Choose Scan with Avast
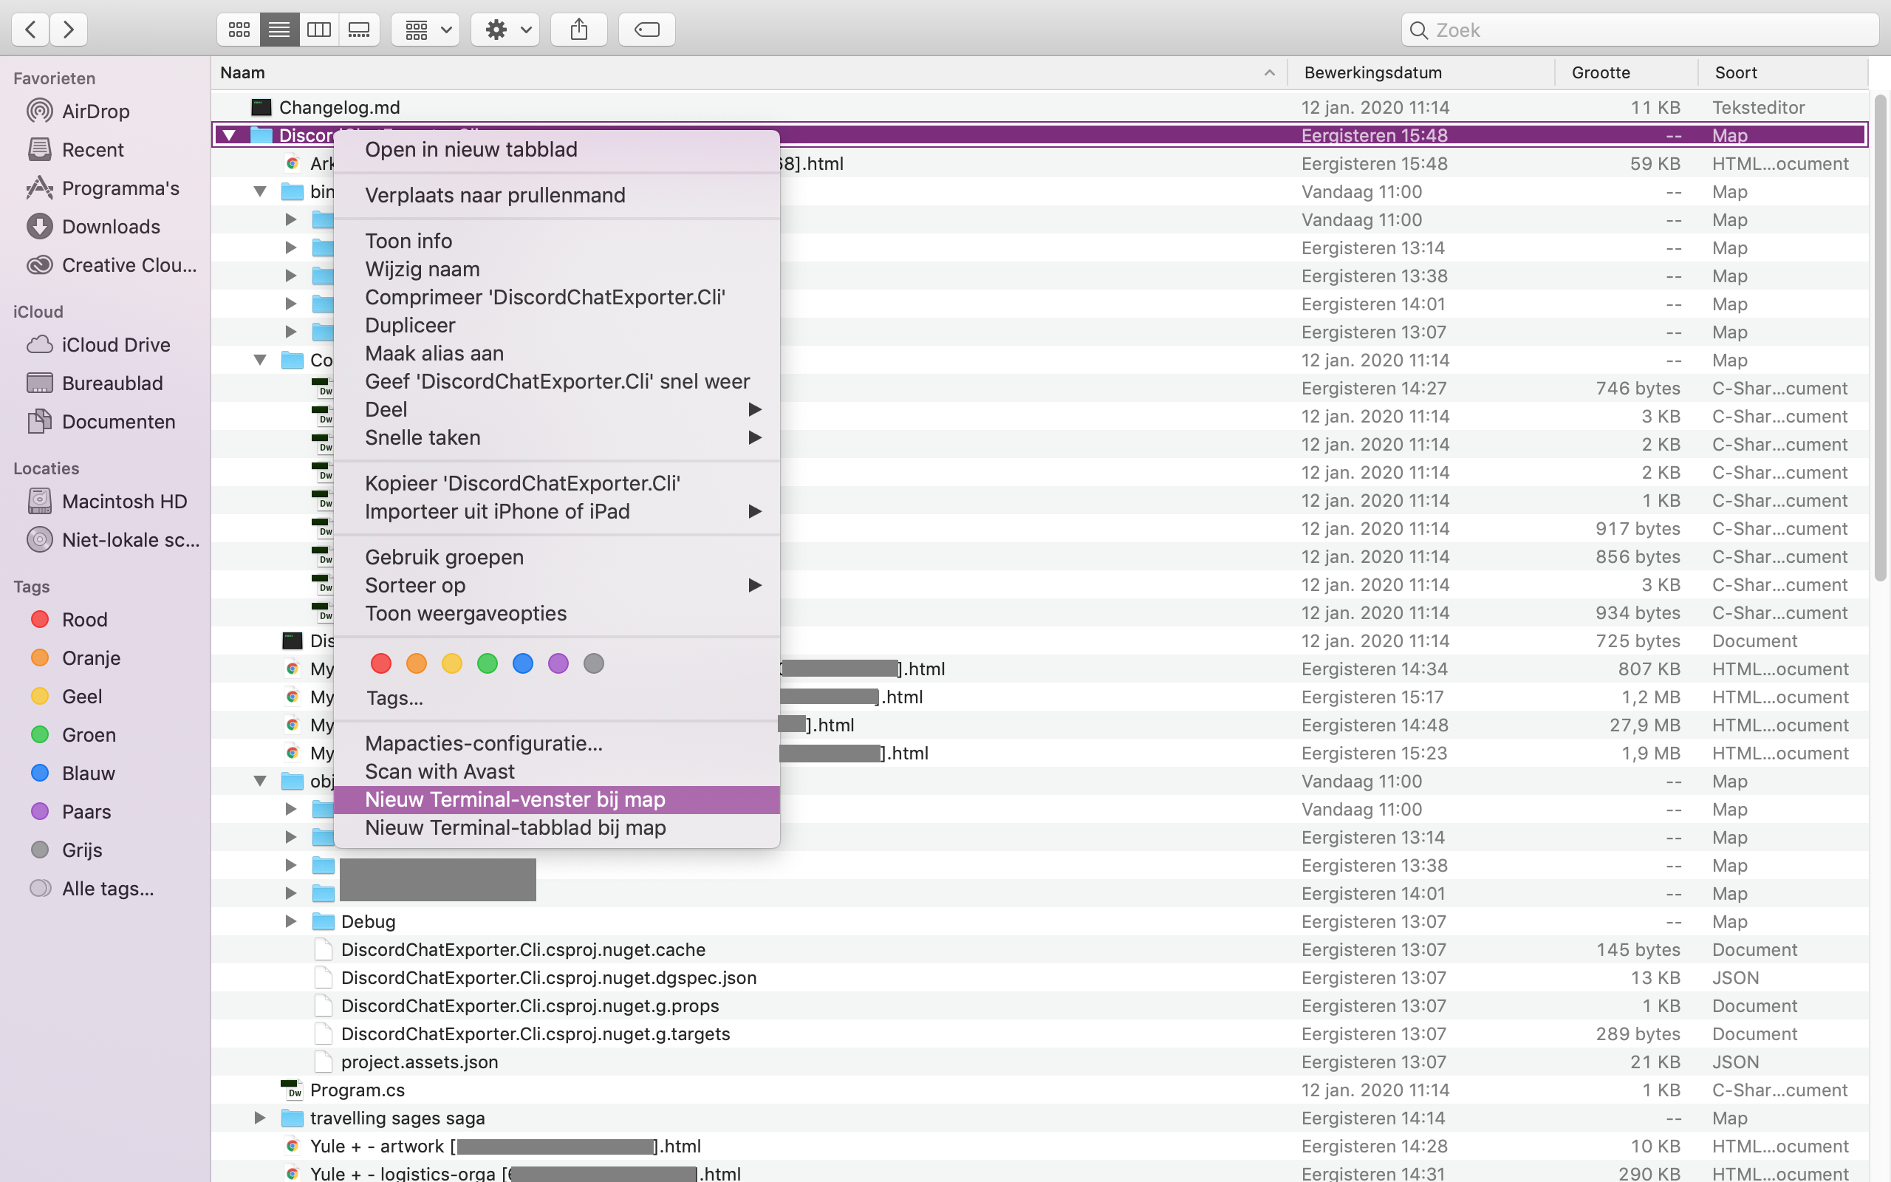This screenshot has height=1182, width=1891. pos(556,771)
